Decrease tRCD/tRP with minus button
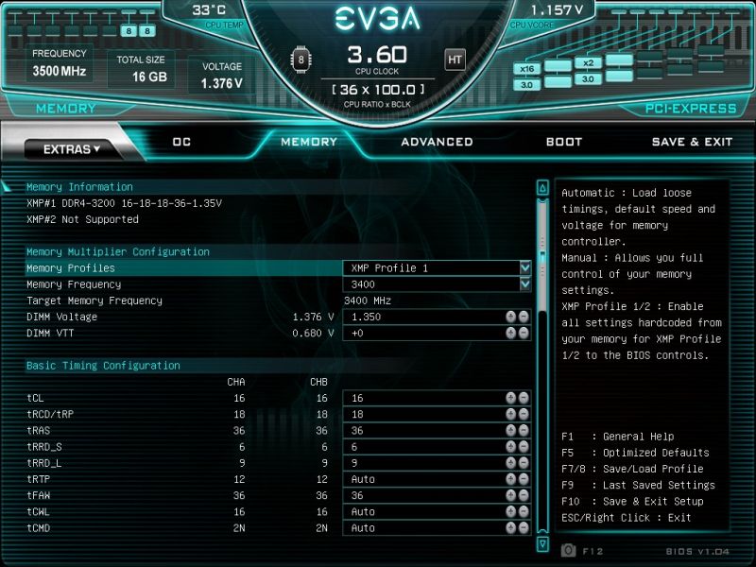This screenshot has height=567, width=756. point(524,414)
